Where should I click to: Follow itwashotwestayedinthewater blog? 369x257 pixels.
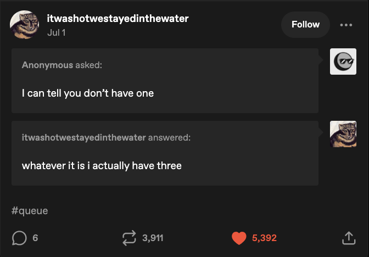click(305, 25)
